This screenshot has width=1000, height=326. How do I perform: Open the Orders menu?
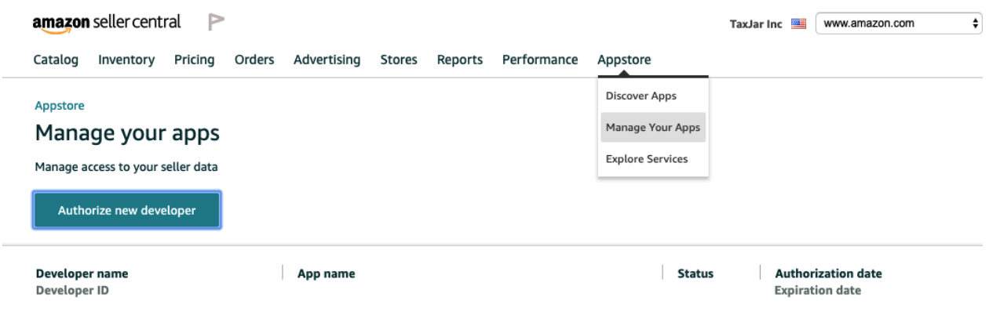pos(254,60)
